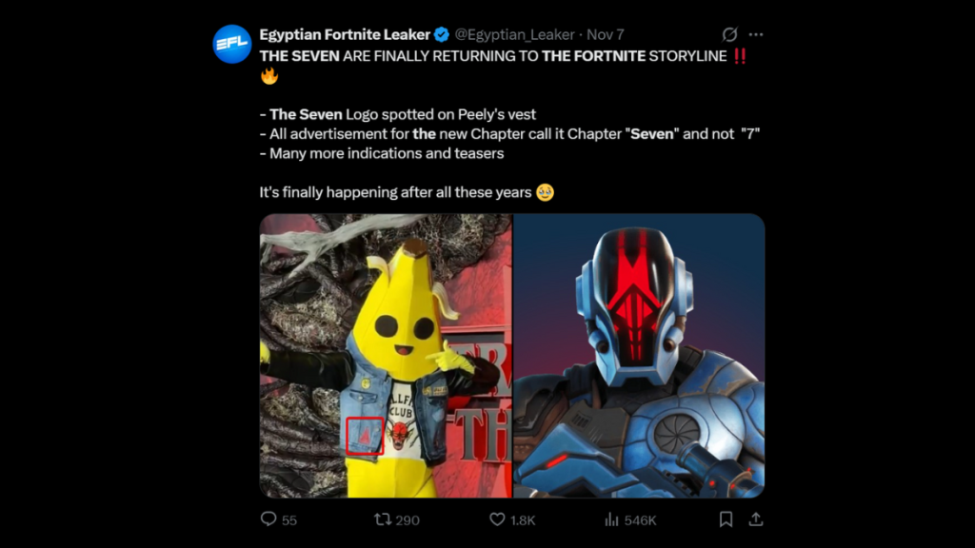975x548 pixels.
Task: Enlarge the Peely banana costume image
Action: 384,357
